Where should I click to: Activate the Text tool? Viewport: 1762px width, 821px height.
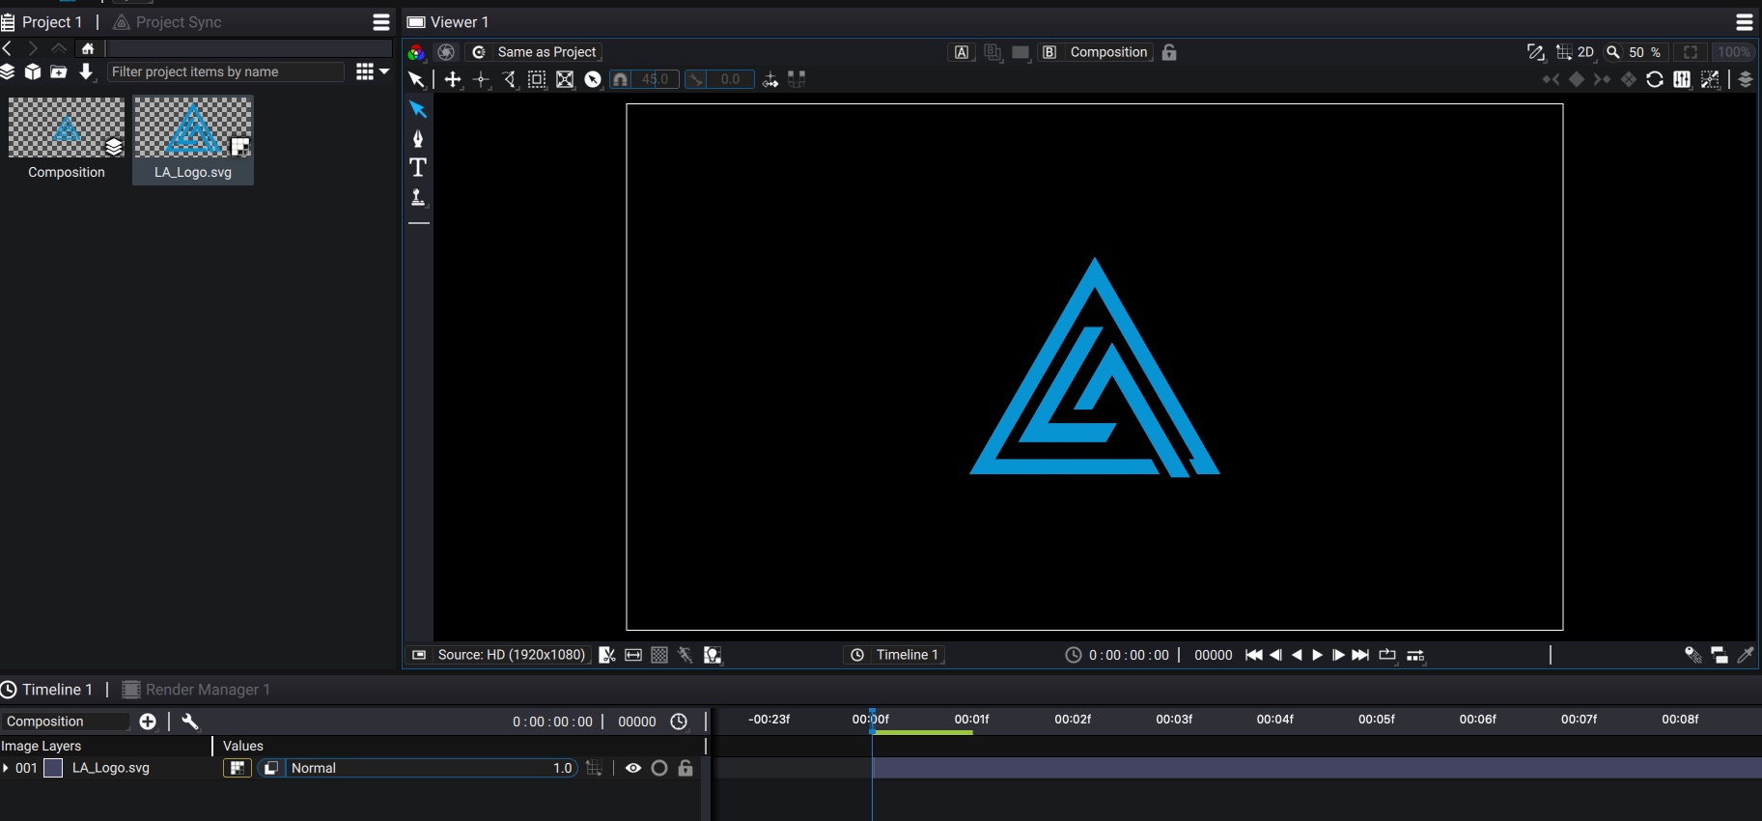click(x=418, y=168)
